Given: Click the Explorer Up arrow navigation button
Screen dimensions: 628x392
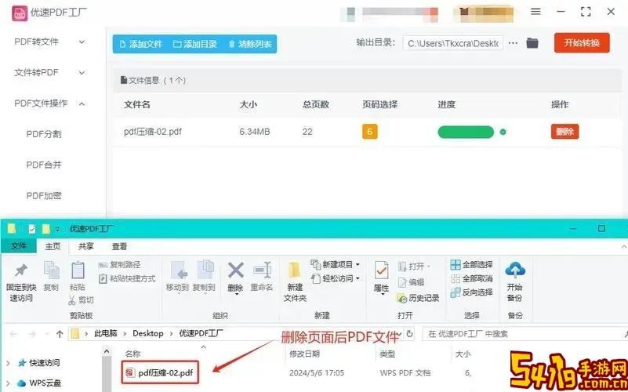Looking at the screenshot, I should point(60,333).
